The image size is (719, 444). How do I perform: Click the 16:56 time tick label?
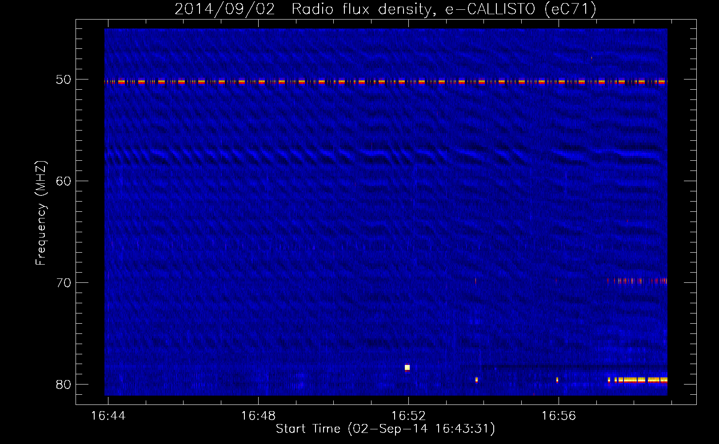coord(559,416)
